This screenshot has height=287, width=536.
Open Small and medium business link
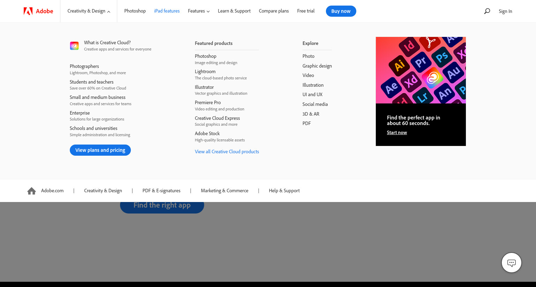(x=97, y=97)
